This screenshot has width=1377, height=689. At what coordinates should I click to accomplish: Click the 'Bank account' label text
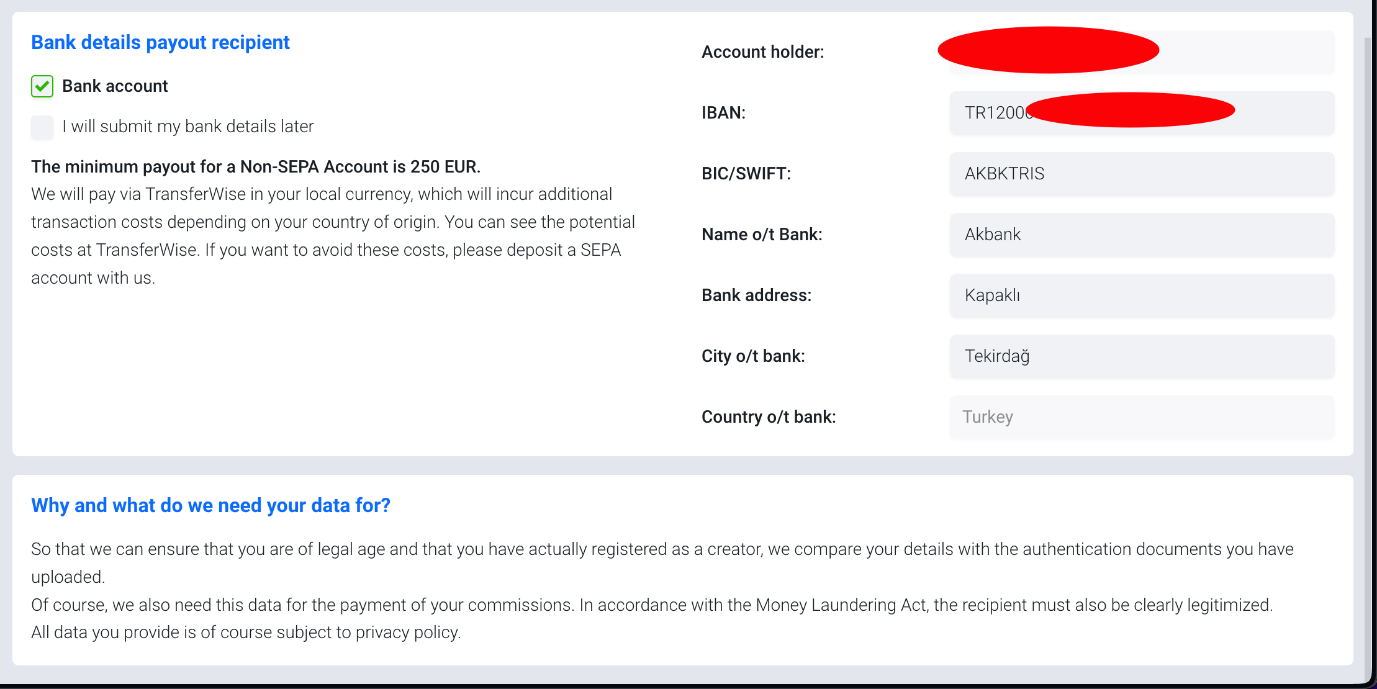(x=115, y=86)
